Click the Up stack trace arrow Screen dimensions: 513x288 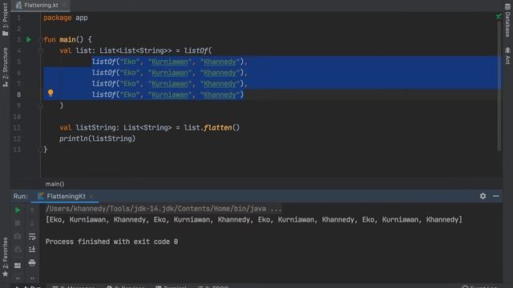(x=32, y=210)
